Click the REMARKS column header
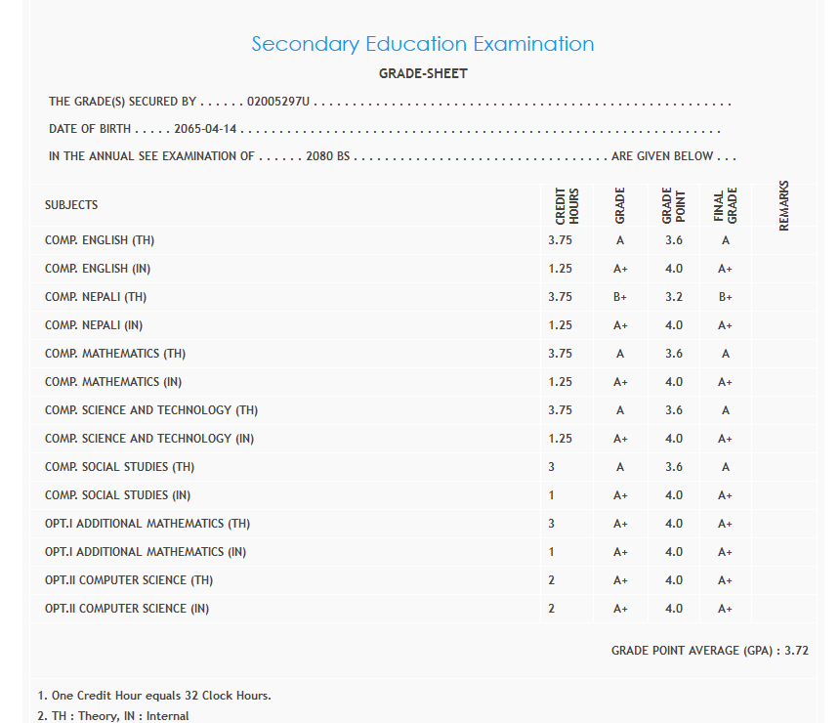 (784, 206)
